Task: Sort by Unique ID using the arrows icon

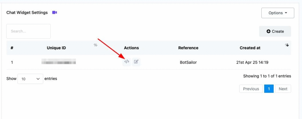Action: click(x=95, y=45)
